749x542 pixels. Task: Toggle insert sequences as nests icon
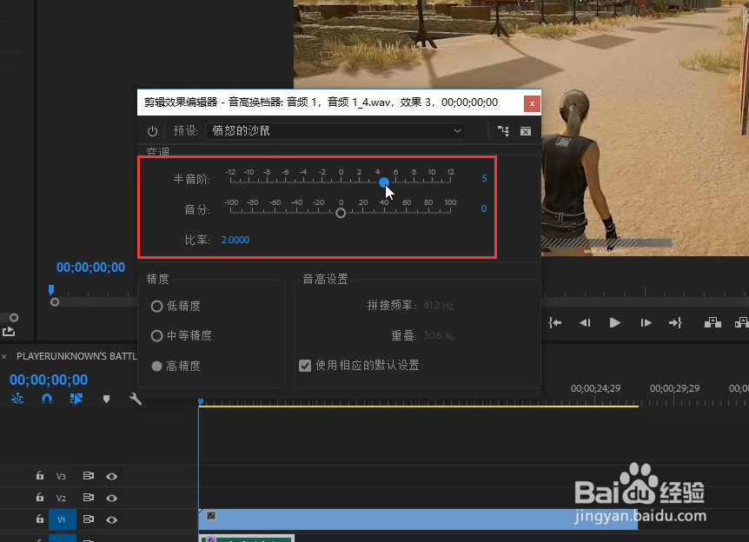[x=17, y=399]
